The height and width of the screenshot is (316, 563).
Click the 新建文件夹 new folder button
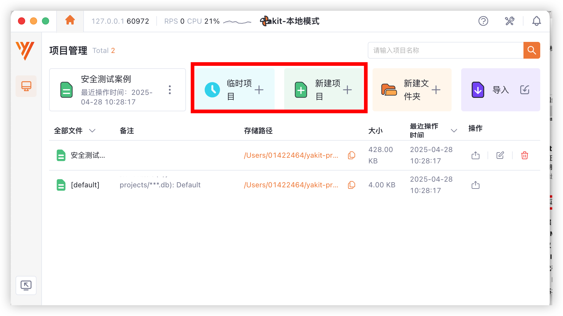[x=412, y=89]
